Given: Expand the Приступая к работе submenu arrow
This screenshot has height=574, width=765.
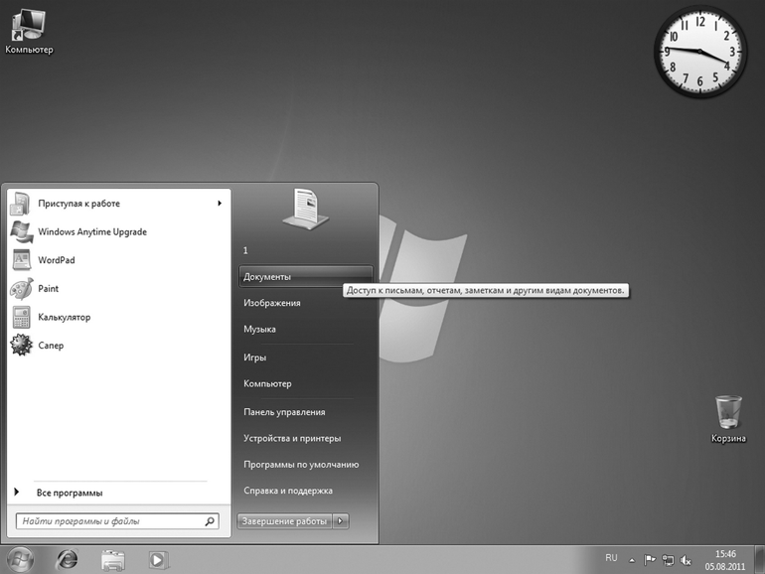Looking at the screenshot, I should [x=220, y=204].
